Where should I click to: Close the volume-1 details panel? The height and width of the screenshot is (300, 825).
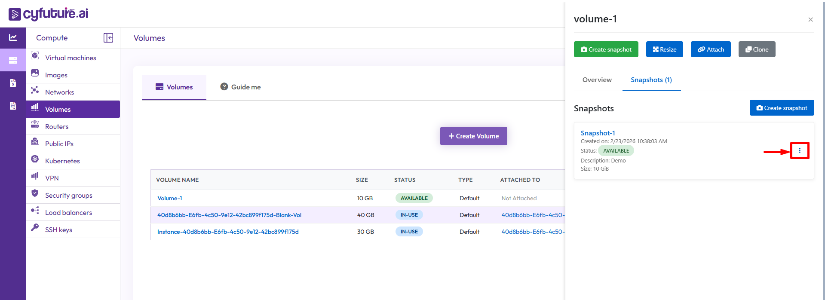click(810, 20)
